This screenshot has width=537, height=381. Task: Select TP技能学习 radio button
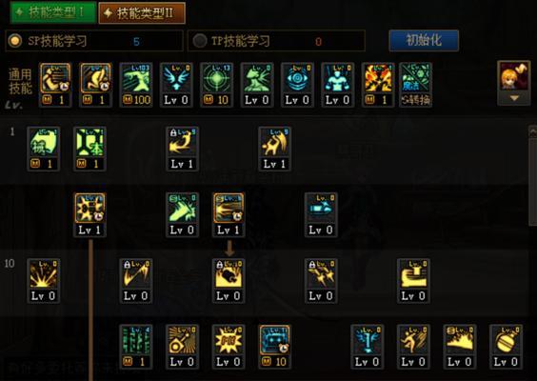coord(199,41)
